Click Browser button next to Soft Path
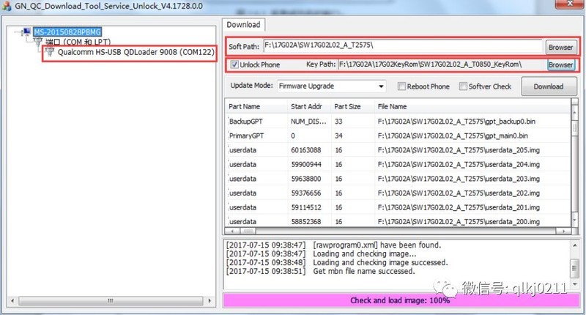 coord(560,47)
